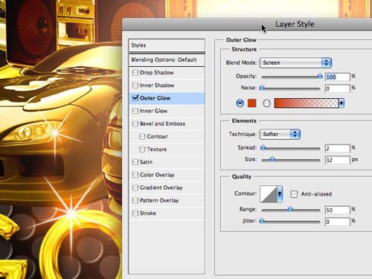Select the Styles list item

(167, 45)
